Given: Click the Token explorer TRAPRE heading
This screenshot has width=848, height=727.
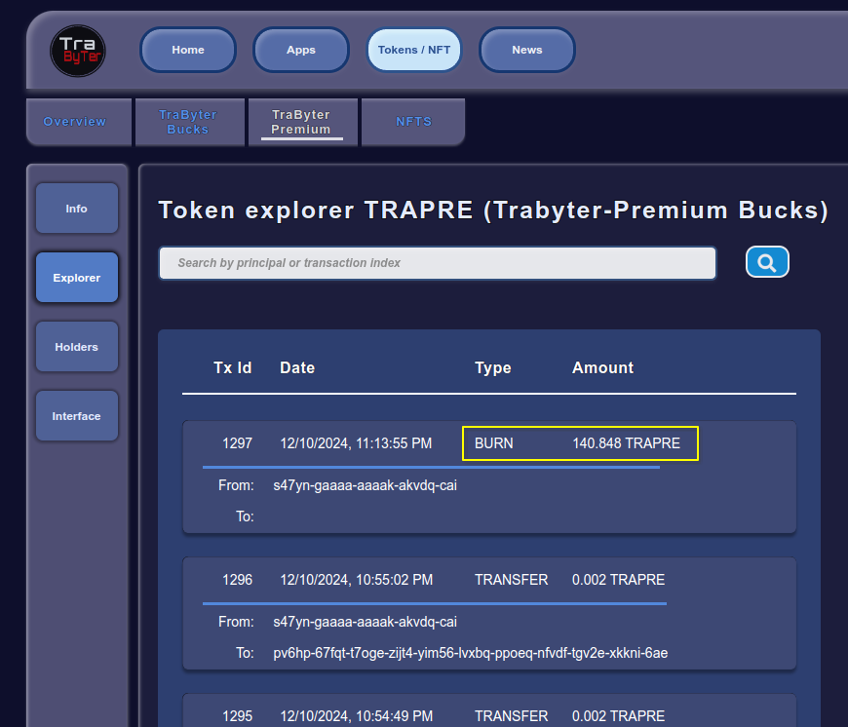Looking at the screenshot, I should coord(493,210).
